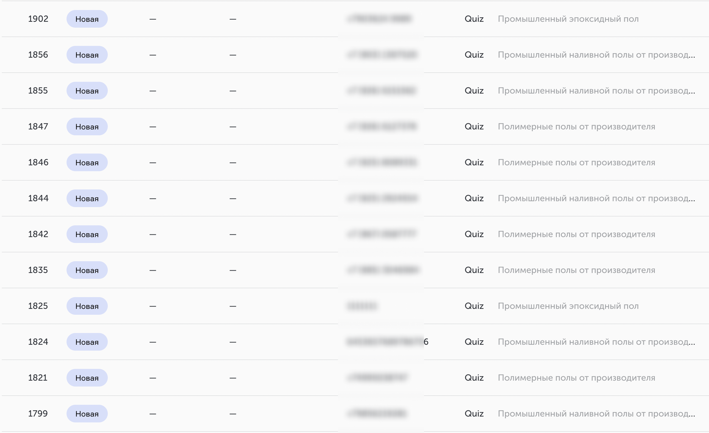Click second empty dash cell in row 1821

[233, 378]
